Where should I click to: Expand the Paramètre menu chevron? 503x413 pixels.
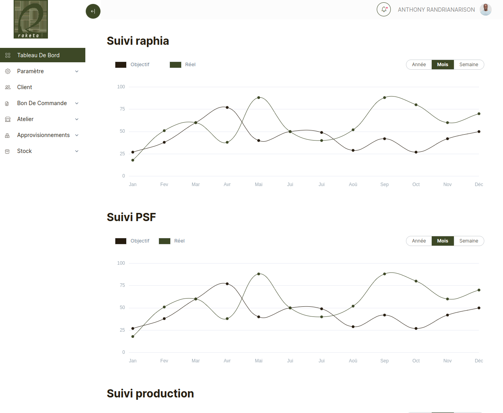[77, 71]
